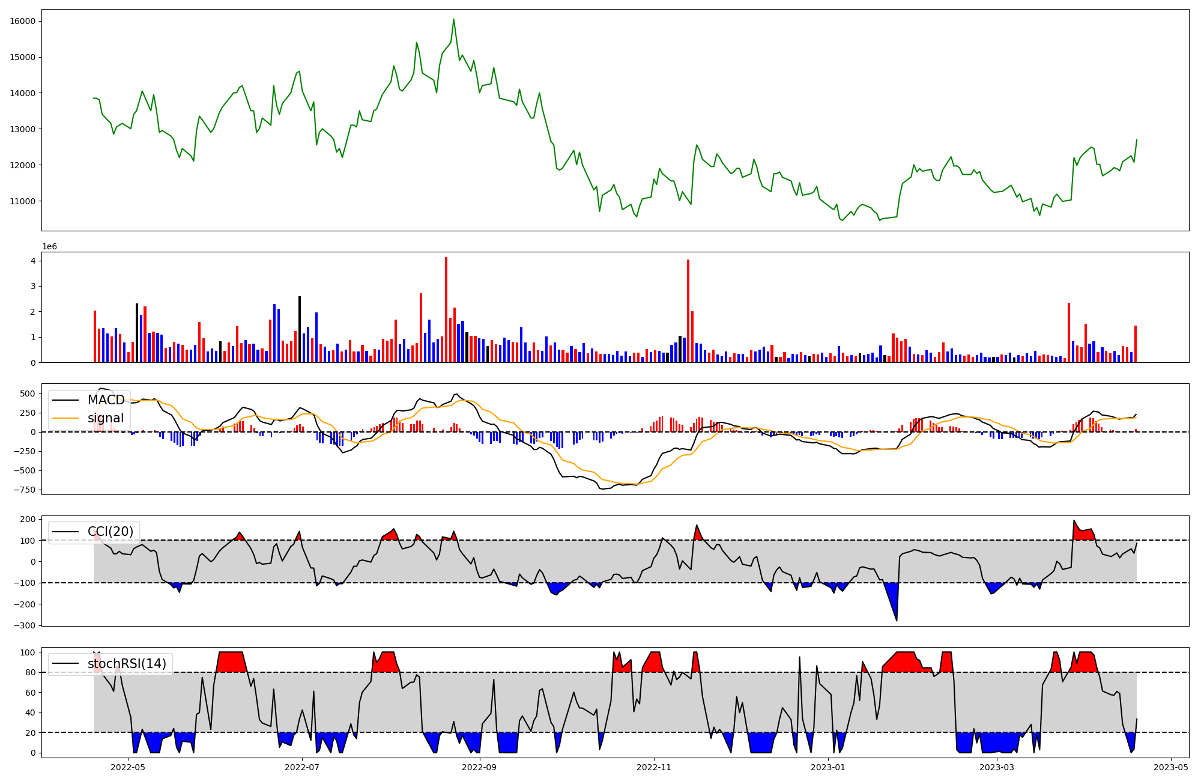Image resolution: width=1201 pixels, height=781 pixels.
Task: Click the 2023-05 x-axis date label
Action: pyautogui.click(x=1171, y=767)
